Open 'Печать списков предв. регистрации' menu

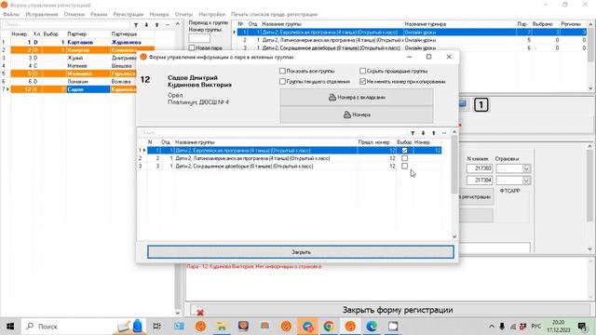click(275, 15)
